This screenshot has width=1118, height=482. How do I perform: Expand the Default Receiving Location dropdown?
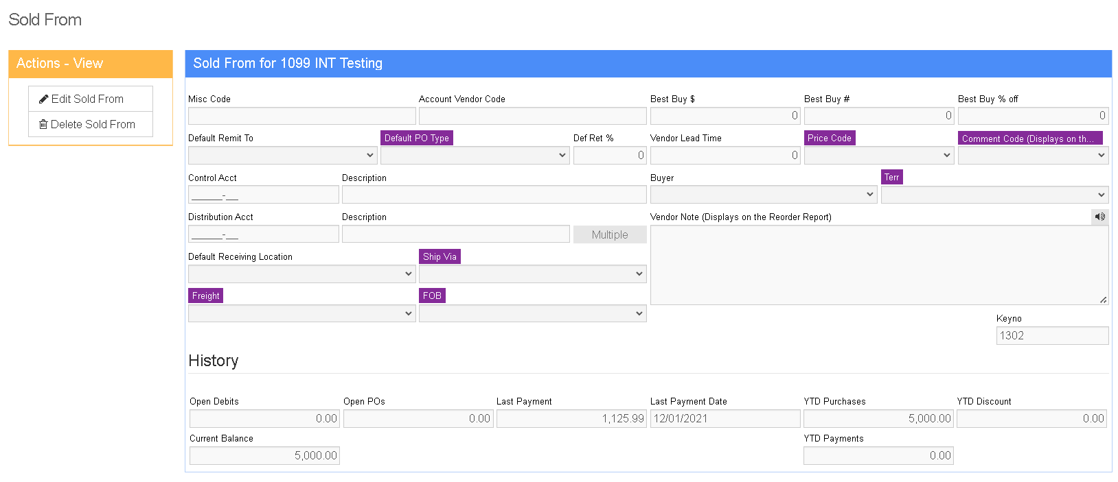click(x=301, y=274)
